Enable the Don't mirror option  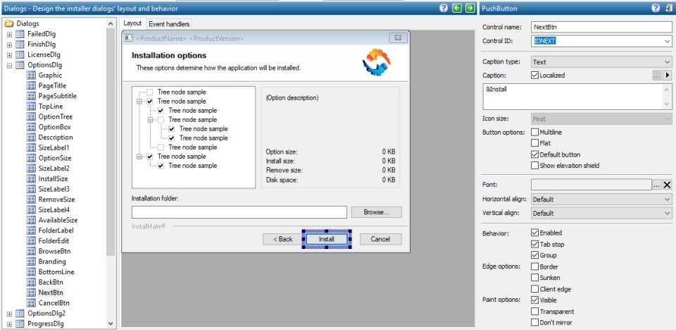(535, 323)
